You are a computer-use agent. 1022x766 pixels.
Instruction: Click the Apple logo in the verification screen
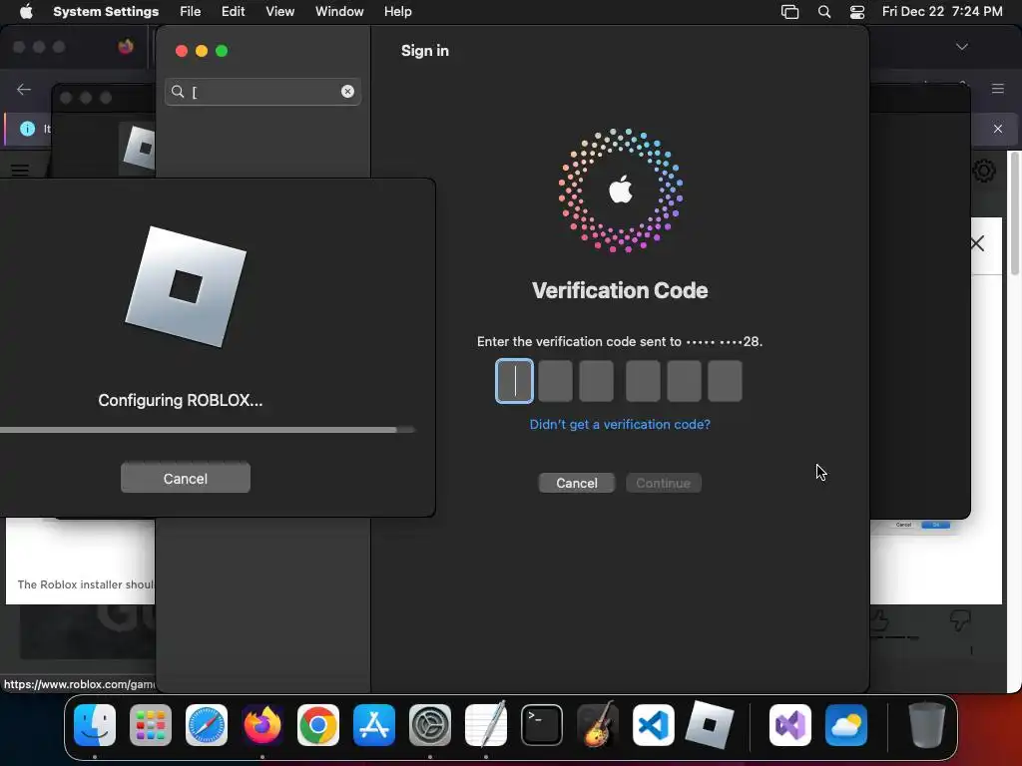pyautogui.click(x=621, y=191)
